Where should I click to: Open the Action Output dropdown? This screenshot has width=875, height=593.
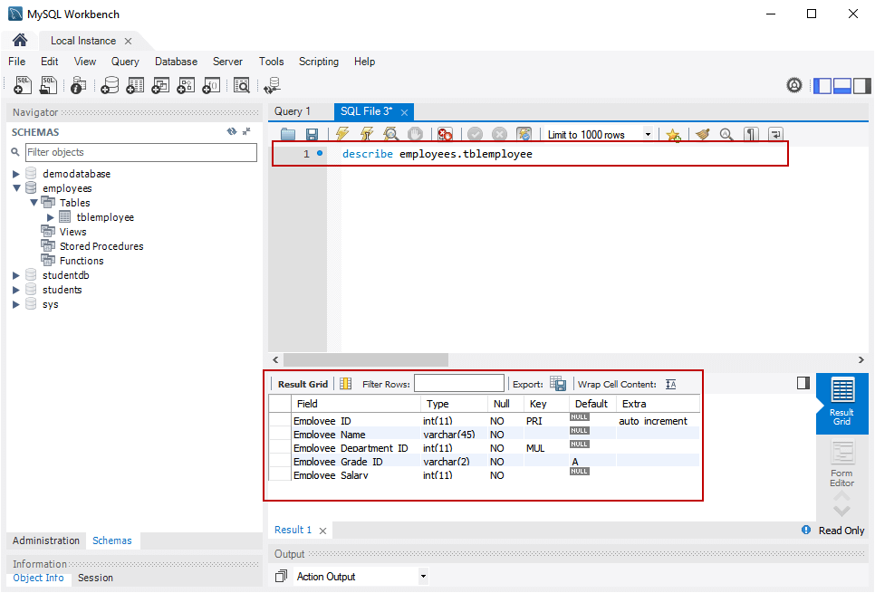click(x=422, y=577)
